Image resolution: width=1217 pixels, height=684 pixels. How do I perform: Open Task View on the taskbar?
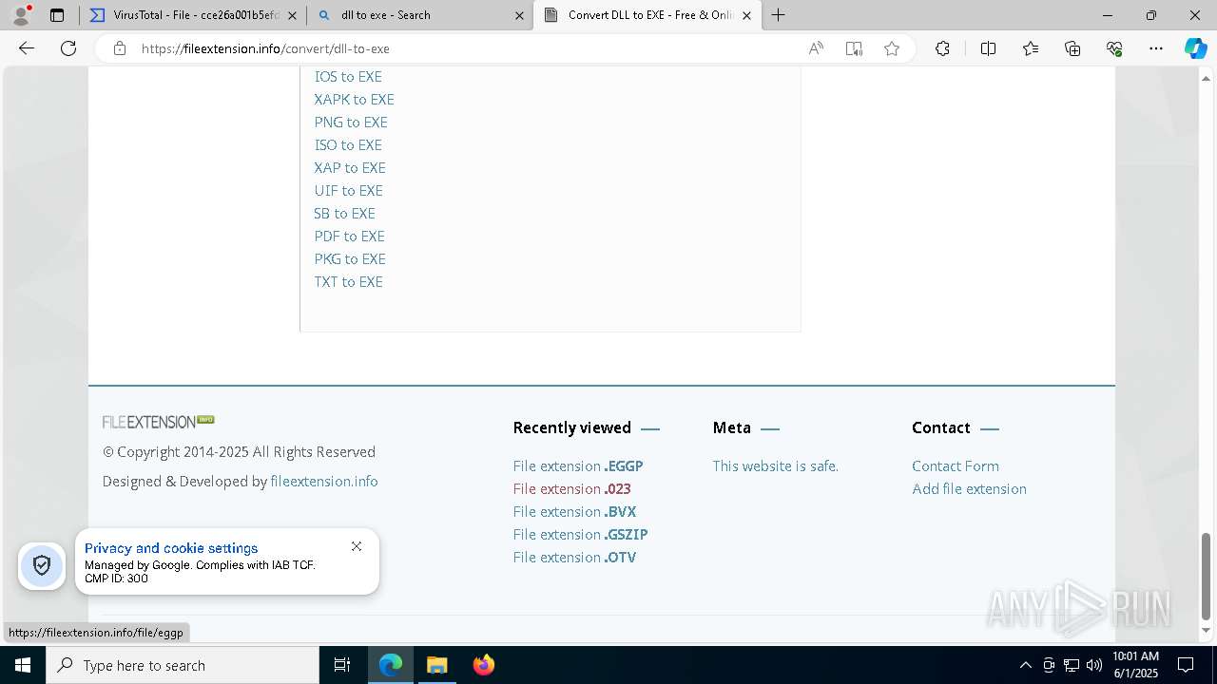pos(342,665)
